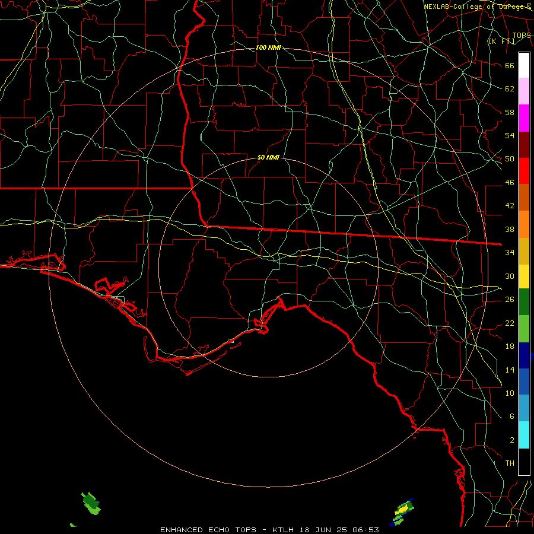The width and height of the screenshot is (534, 534).
Task: Select the cyan legend swatch
Action: [524, 435]
